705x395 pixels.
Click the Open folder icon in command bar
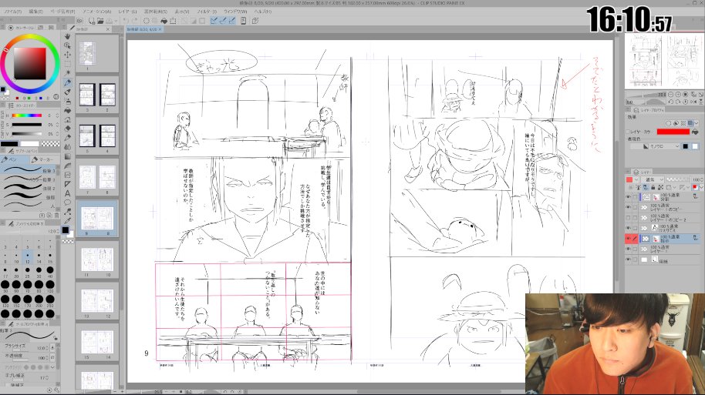pyautogui.click(x=100, y=21)
